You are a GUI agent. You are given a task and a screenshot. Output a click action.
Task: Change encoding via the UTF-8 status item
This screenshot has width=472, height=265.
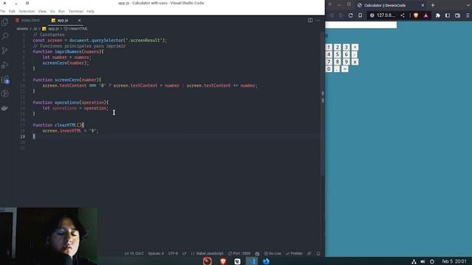pos(173,253)
